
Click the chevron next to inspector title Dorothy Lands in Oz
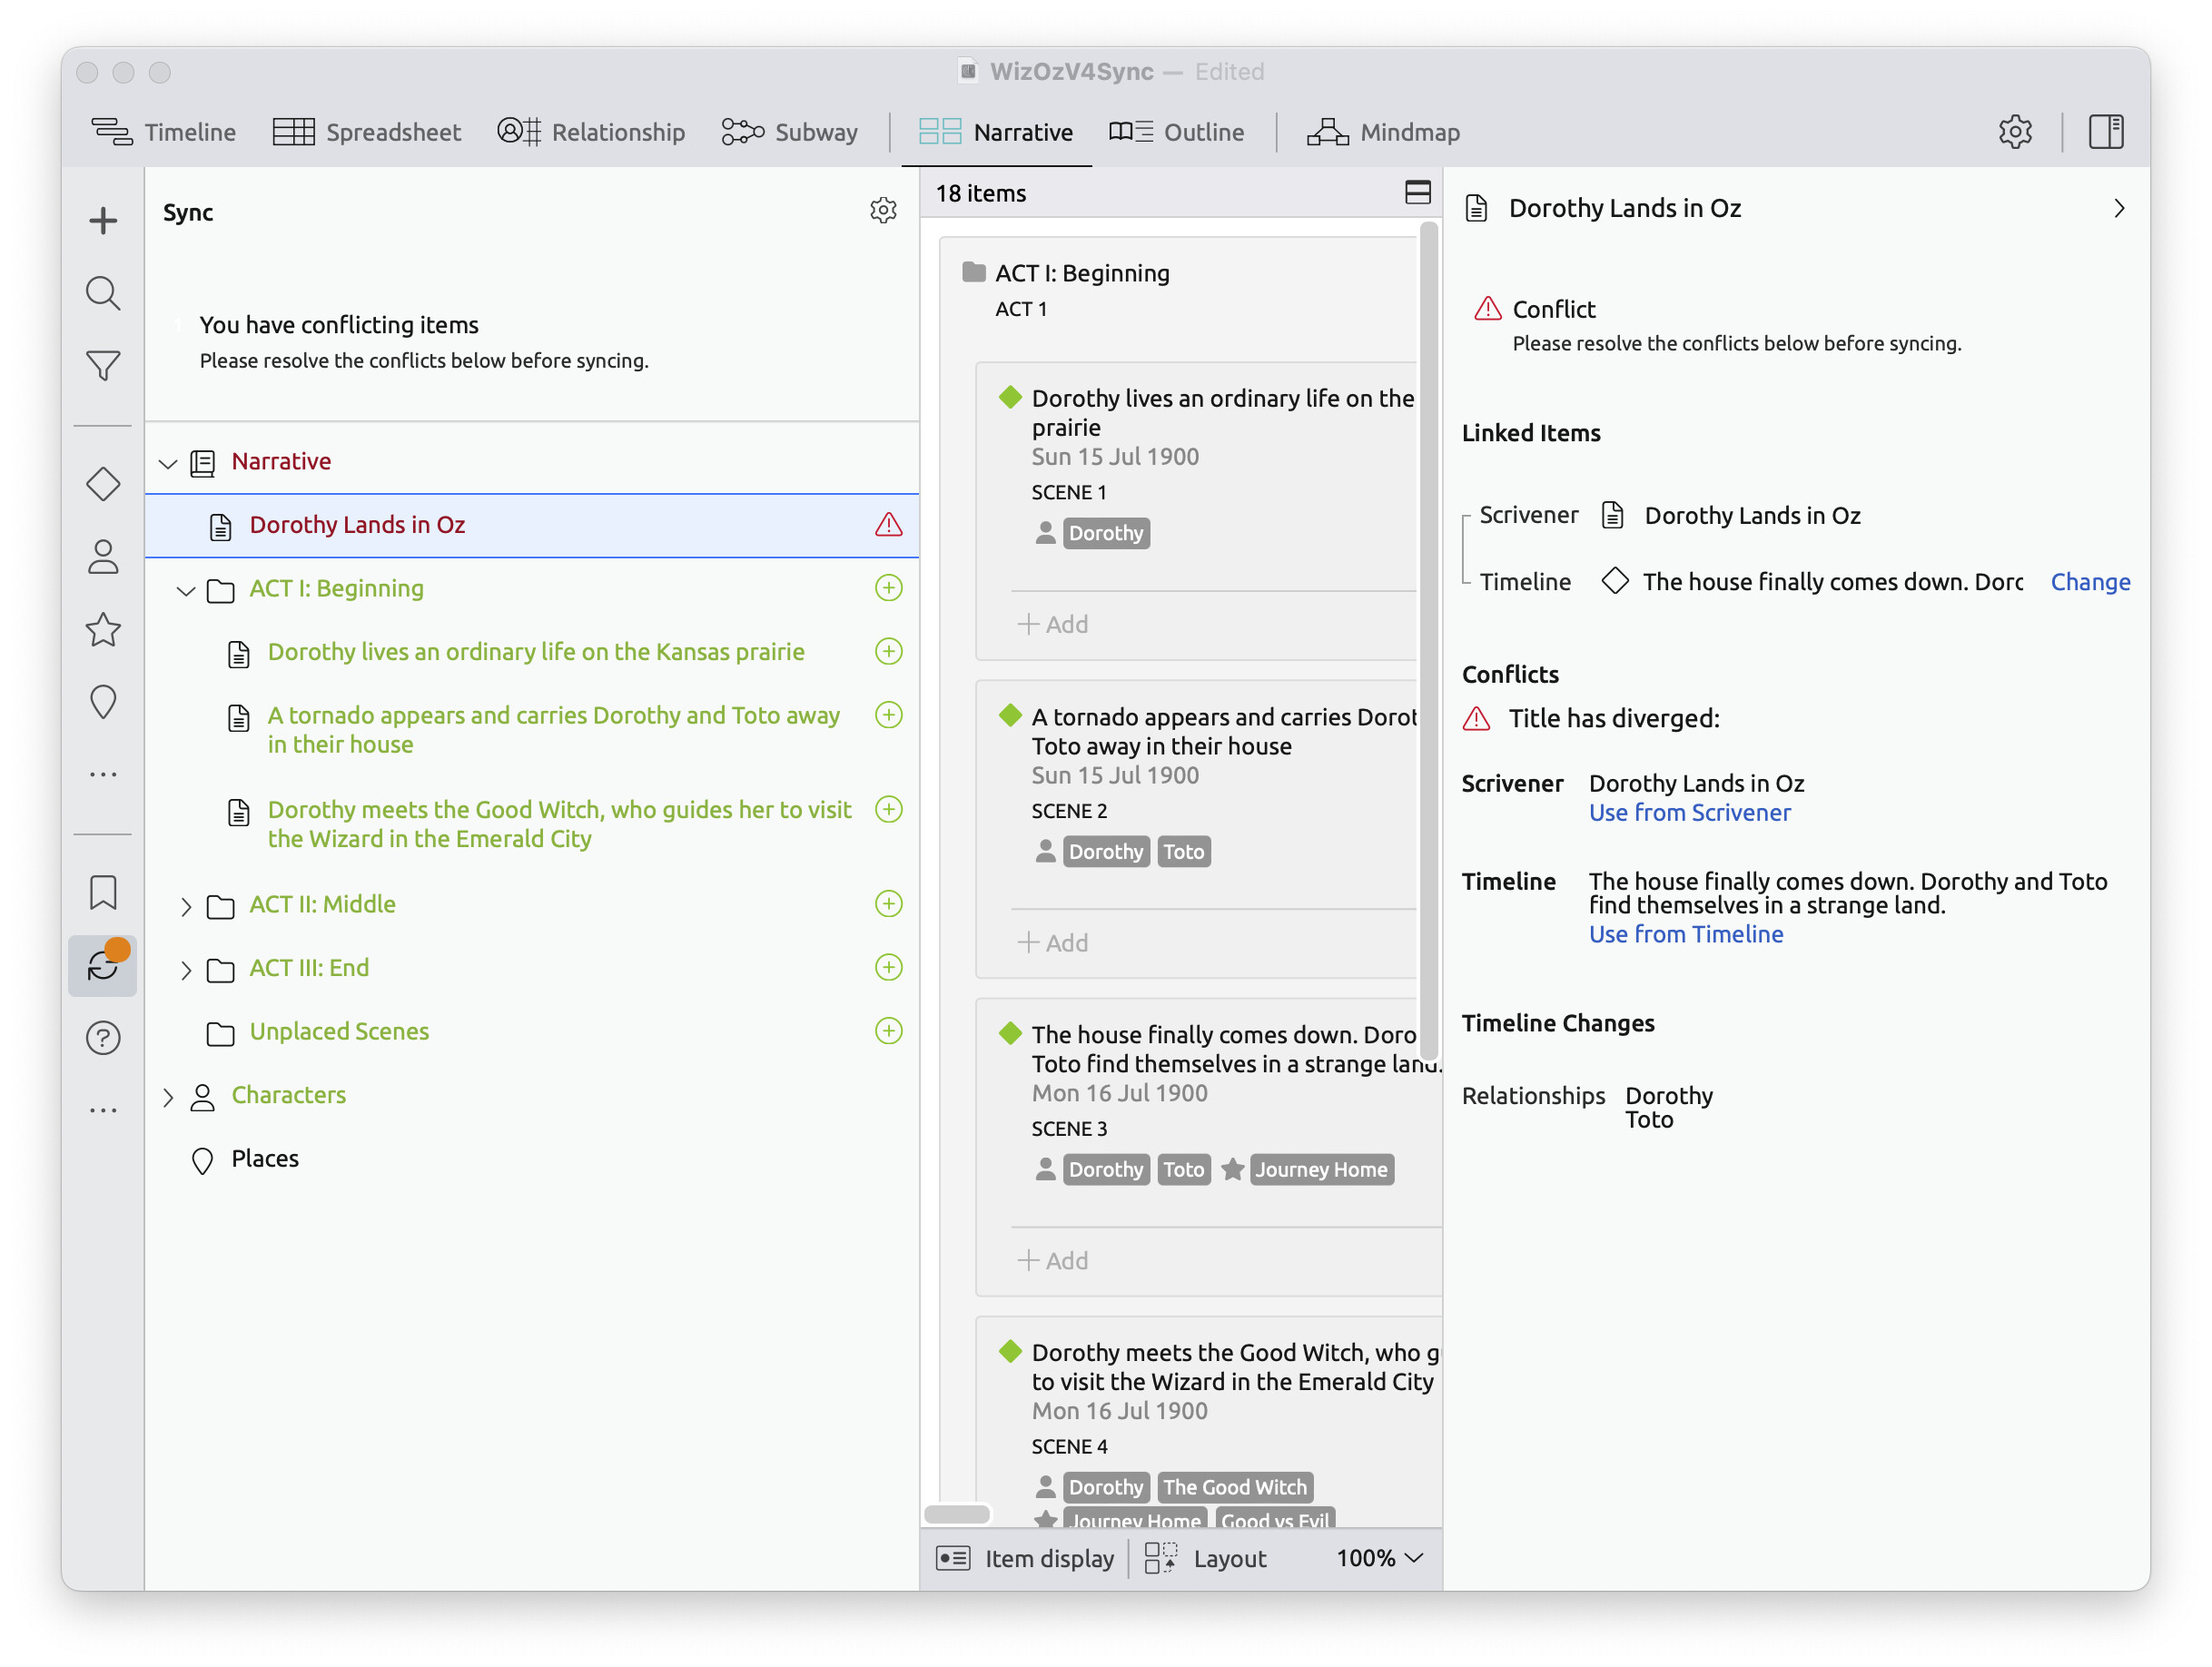[2118, 208]
